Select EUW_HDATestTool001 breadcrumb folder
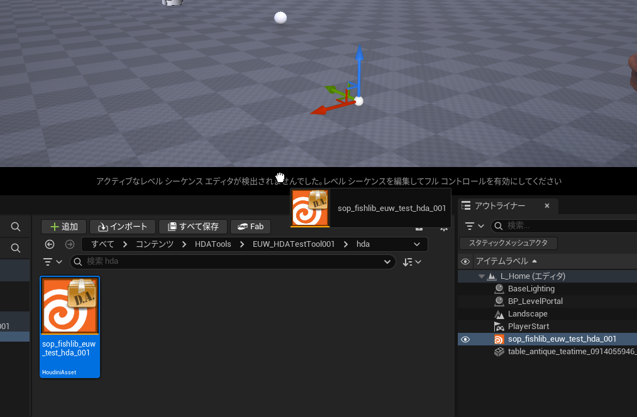This screenshot has height=417, width=637. pyautogui.click(x=293, y=244)
